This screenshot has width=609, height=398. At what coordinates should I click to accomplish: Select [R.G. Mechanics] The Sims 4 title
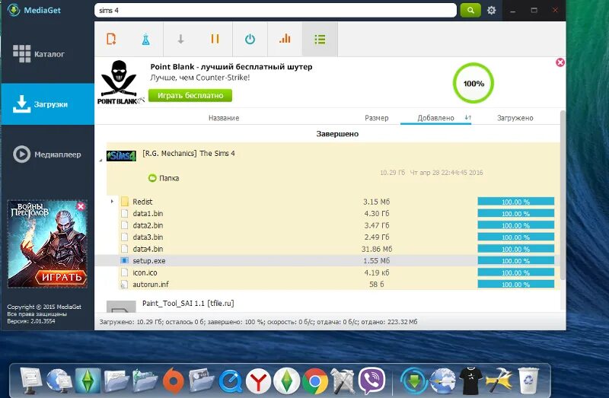(x=188, y=154)
